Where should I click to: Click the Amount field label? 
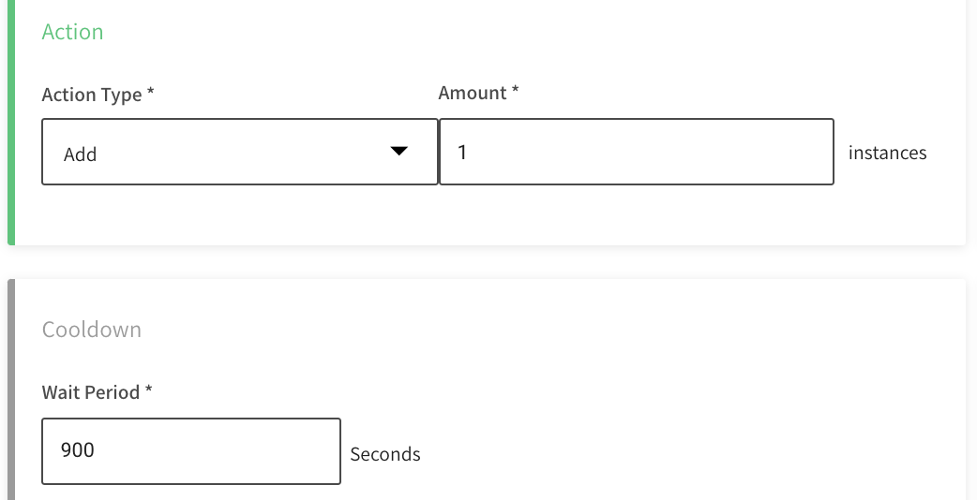tap(473, 93)
